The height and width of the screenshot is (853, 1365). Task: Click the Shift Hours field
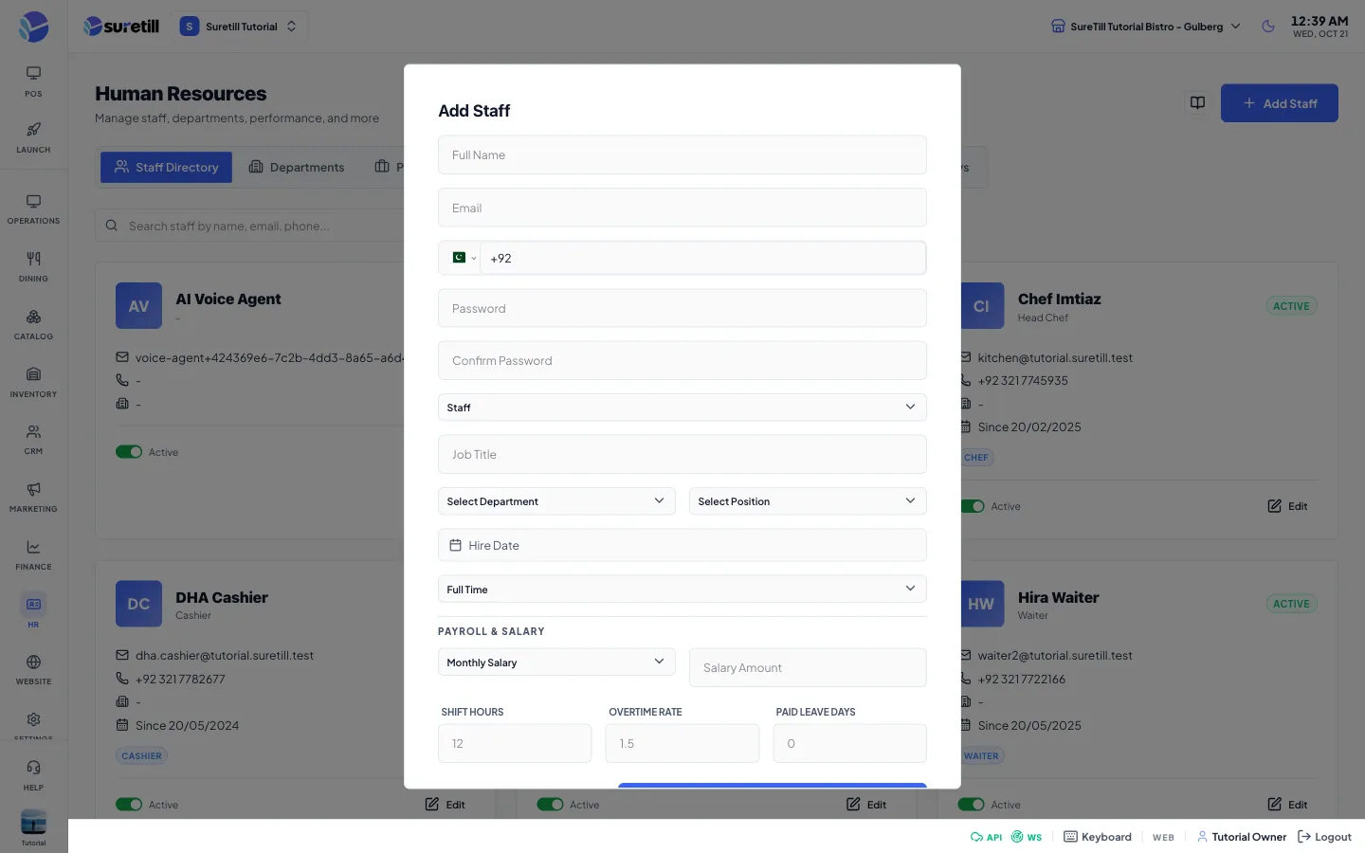pyautogui.click(x=515, y=743)
